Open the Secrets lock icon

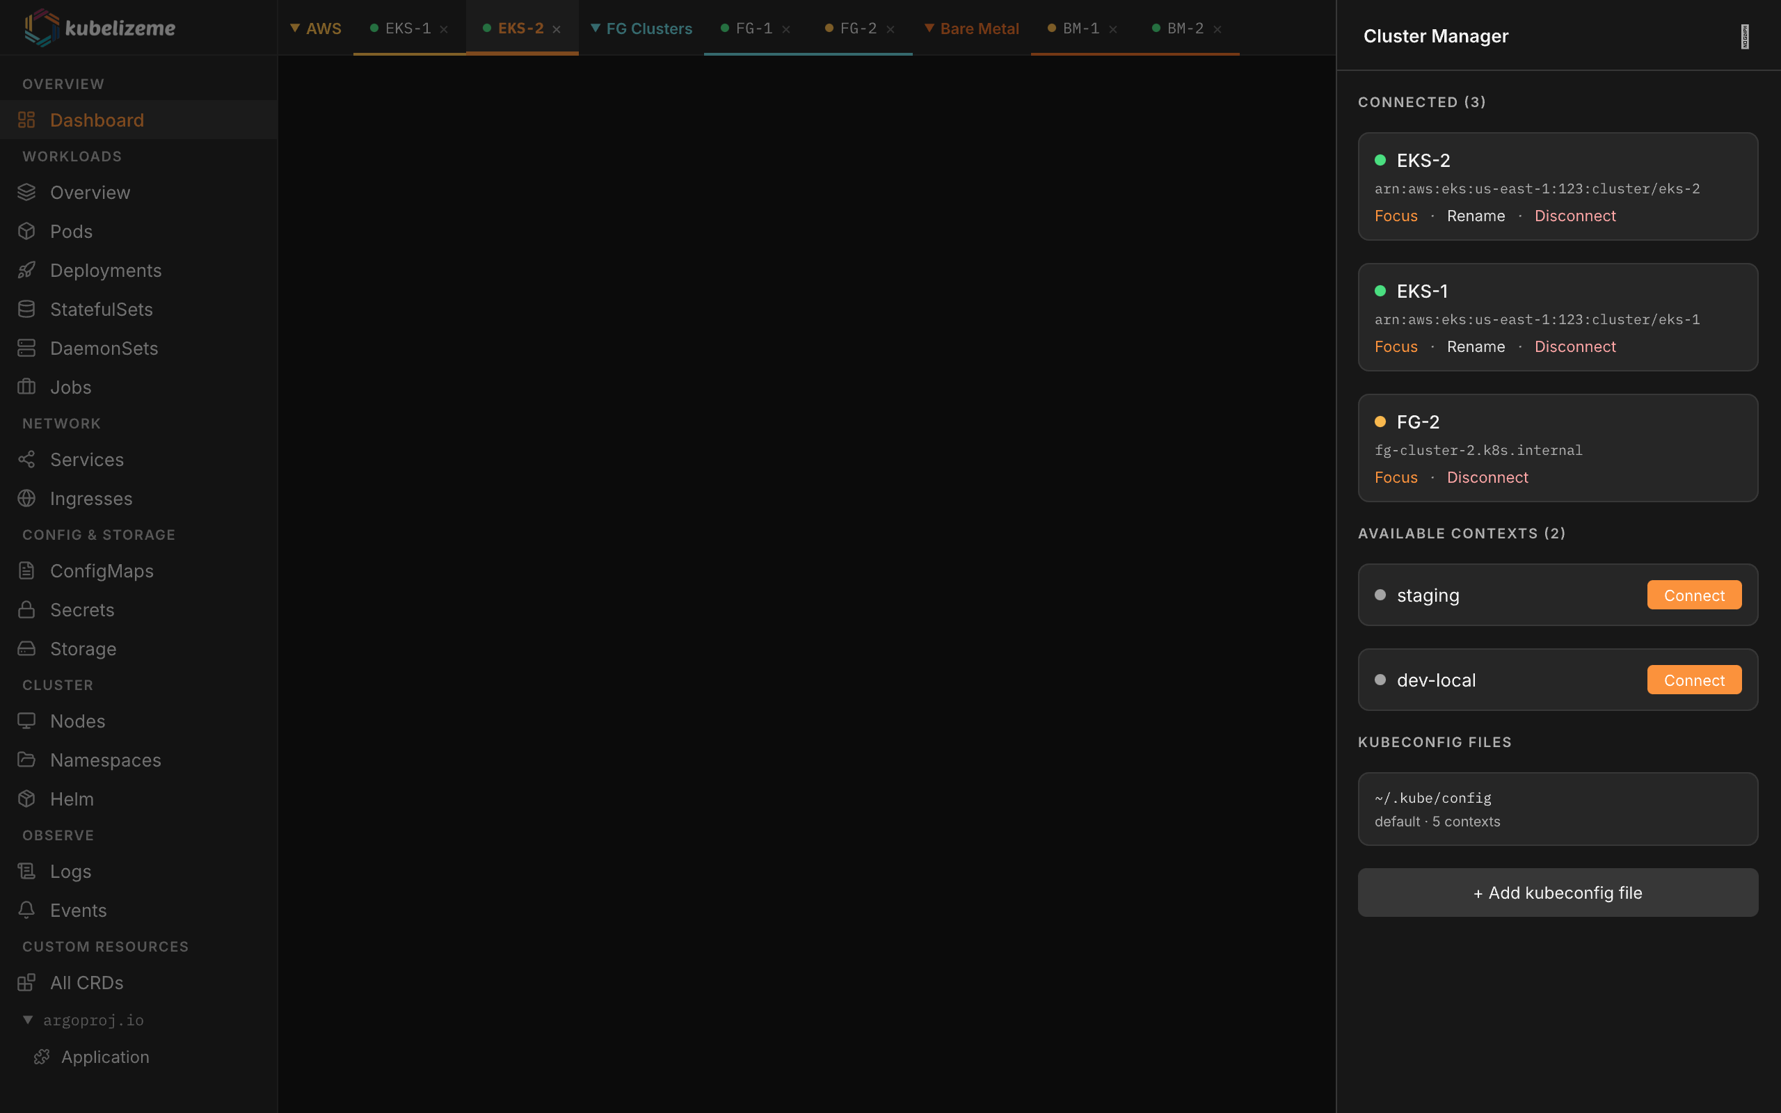coord(26,609)
